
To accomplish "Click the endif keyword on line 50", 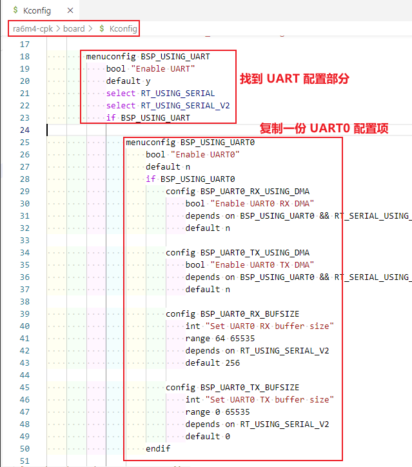I will (157, 449).
